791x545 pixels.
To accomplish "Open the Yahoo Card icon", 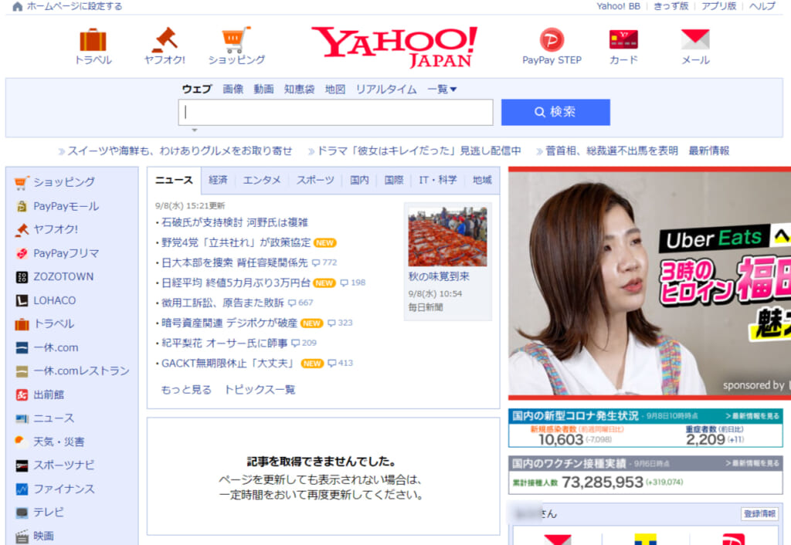I will (x=623, y=40).
